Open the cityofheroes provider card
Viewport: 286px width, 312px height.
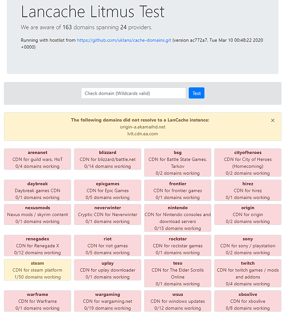(x=248, y=162)
